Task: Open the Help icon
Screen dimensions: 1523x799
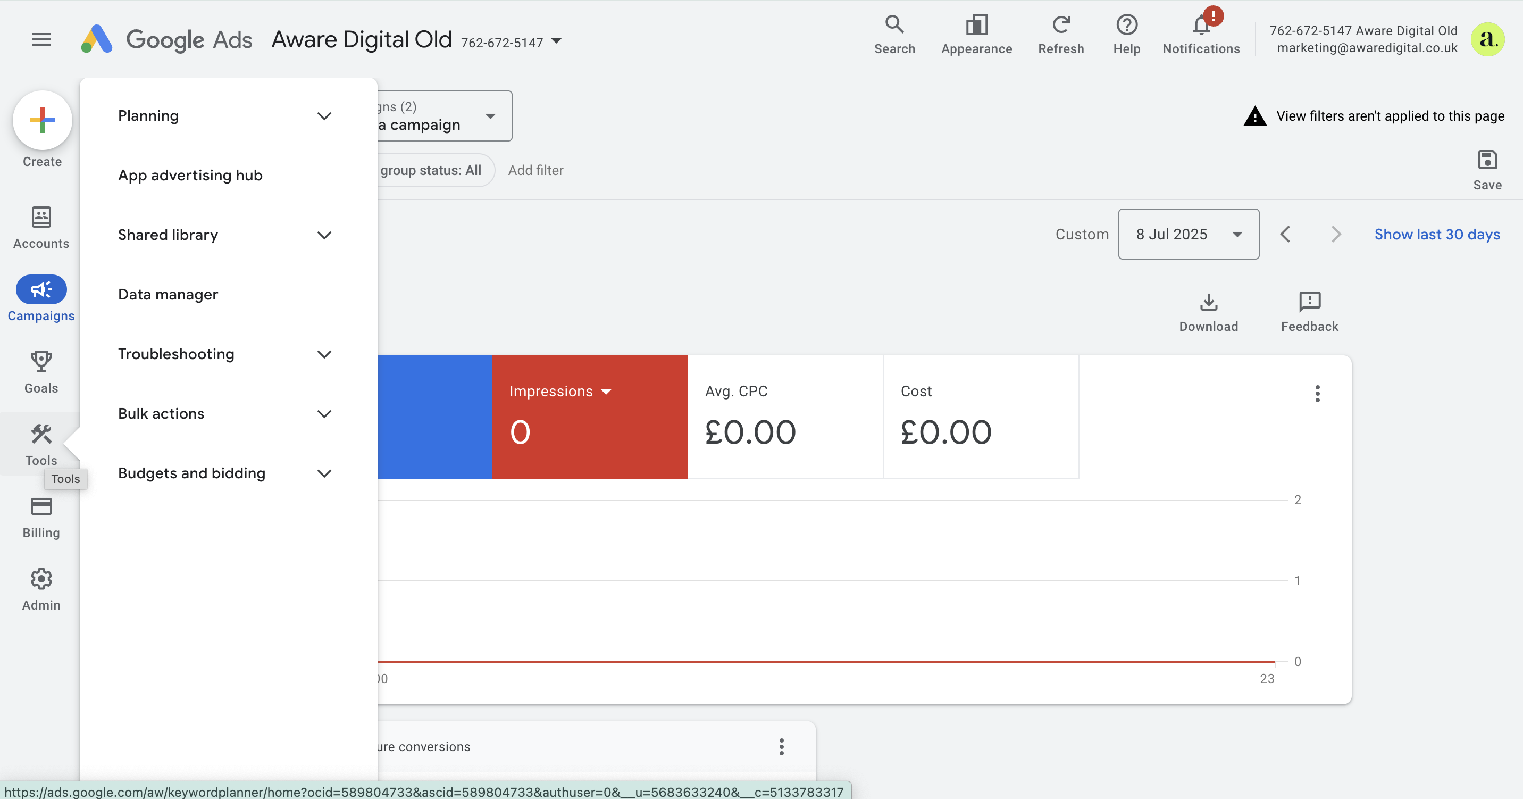Action: (x=1126, y=35)
